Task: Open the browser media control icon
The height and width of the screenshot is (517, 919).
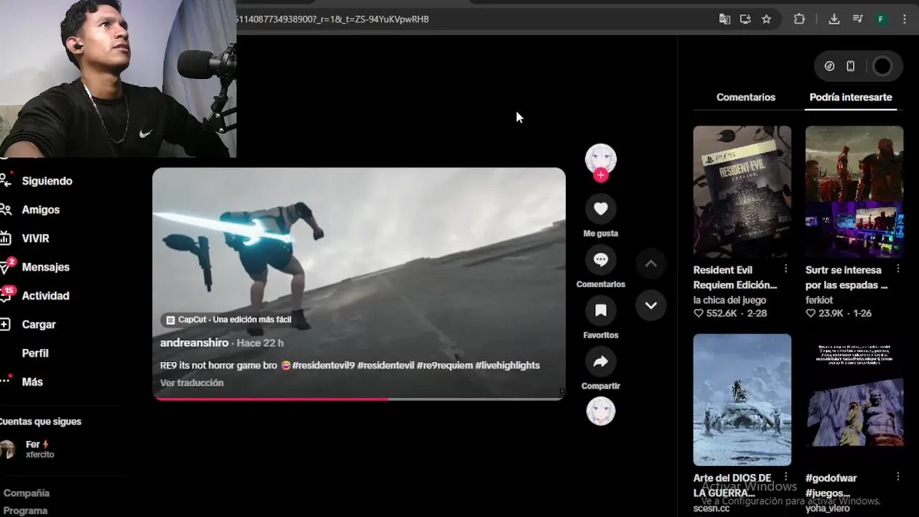Action: click(857, 19)
